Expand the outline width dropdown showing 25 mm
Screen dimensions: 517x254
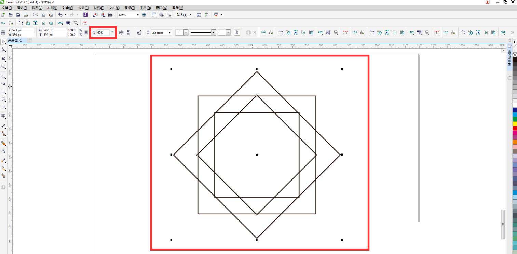point(169,32)
